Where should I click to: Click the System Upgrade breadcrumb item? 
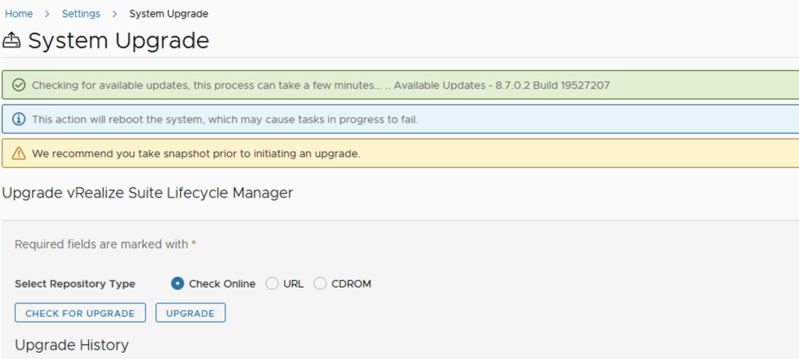click(169, 14)
